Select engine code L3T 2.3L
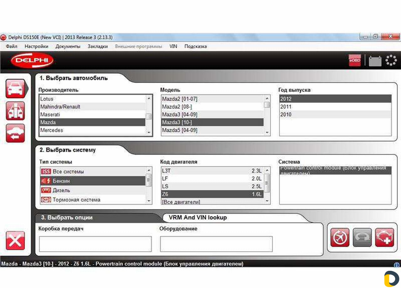The image size is (401, 288). 212,171
